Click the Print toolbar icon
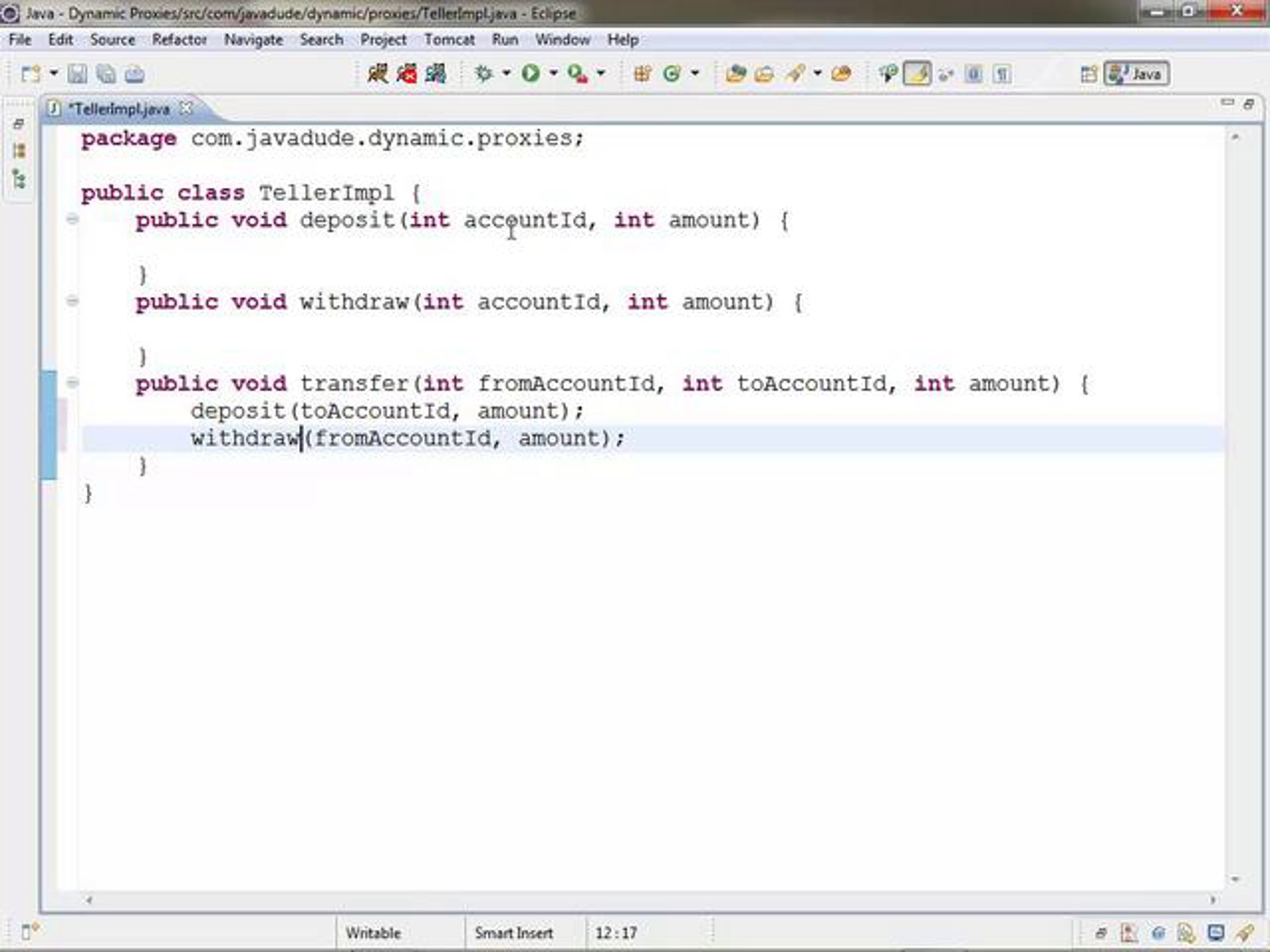Viewport: 1270px width, 952px height. point(134,74)
